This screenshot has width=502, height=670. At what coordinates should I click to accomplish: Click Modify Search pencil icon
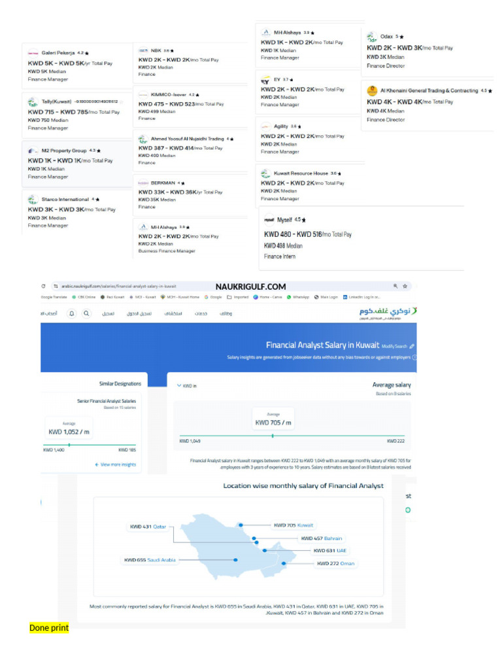[x=412, y=346]
